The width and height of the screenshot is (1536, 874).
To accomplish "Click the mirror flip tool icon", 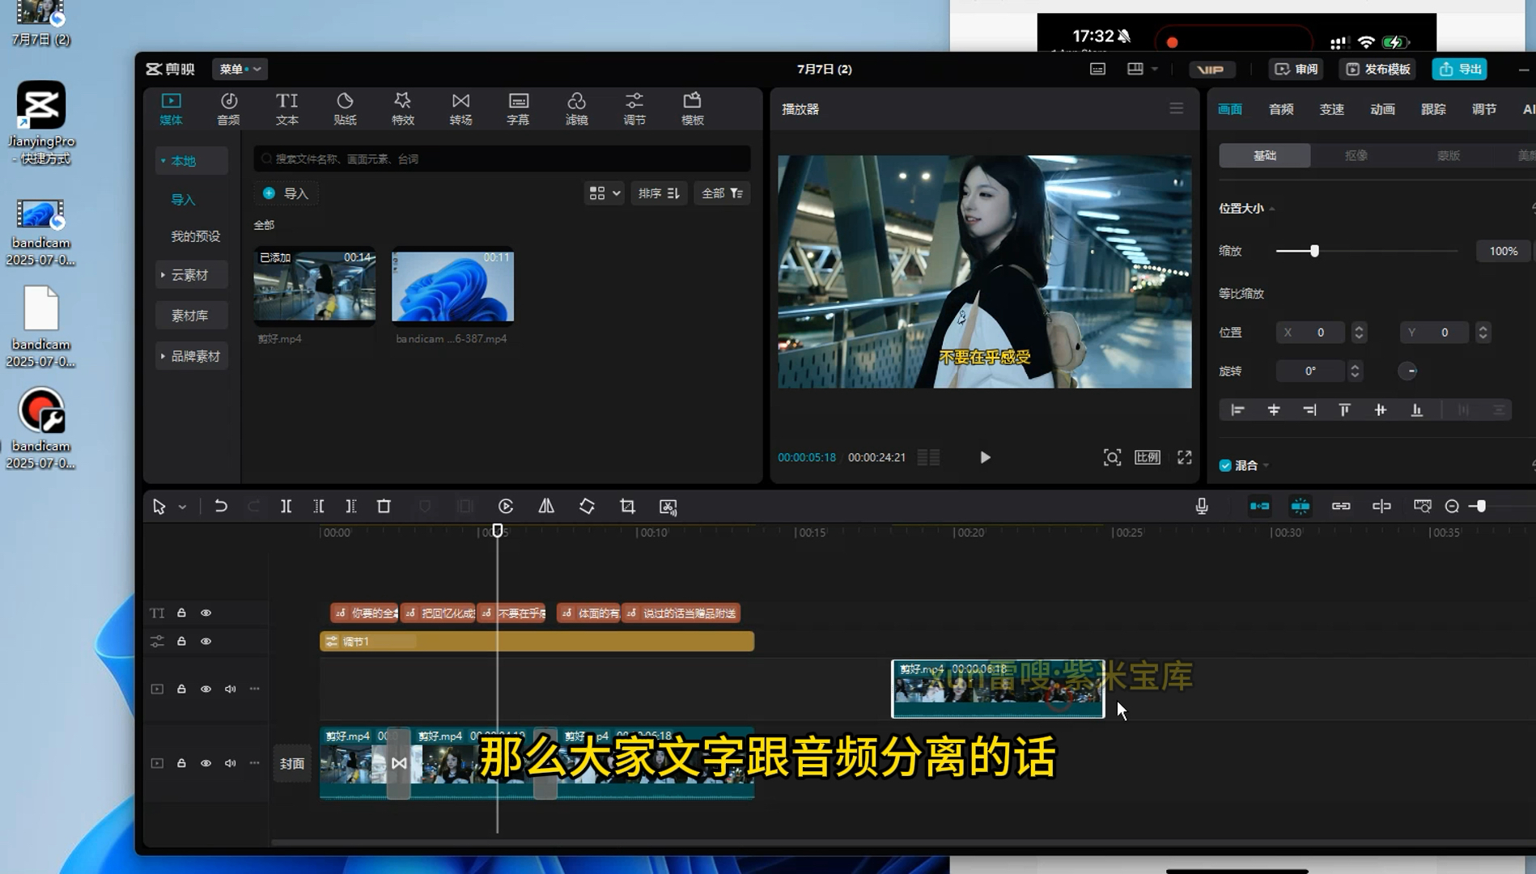I will coord(546,507).
